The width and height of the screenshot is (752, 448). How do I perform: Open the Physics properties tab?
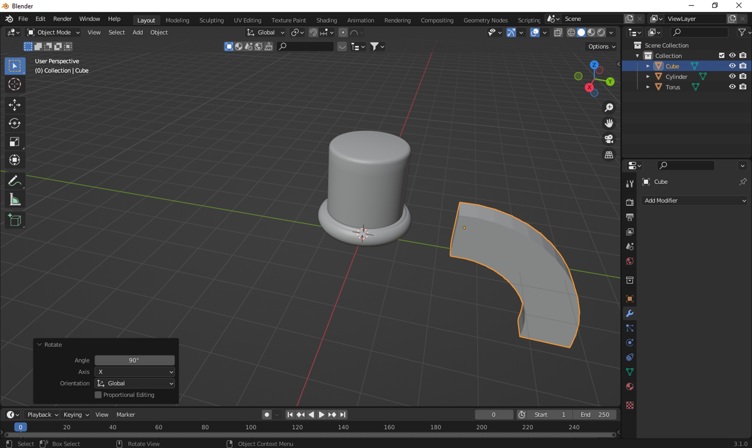(x=630, y=343)
